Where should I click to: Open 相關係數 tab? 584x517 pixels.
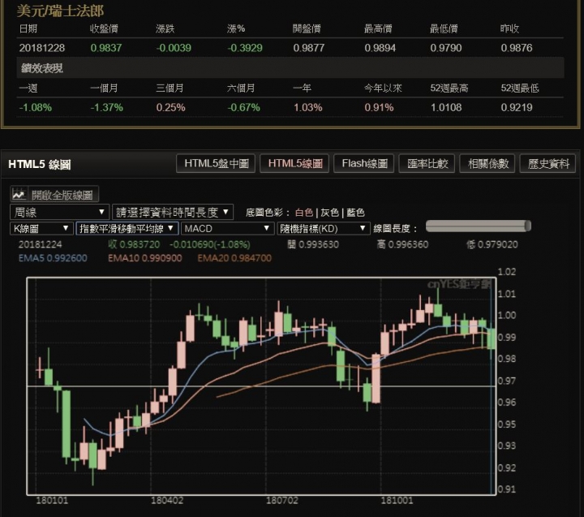[x=487, y=164]
